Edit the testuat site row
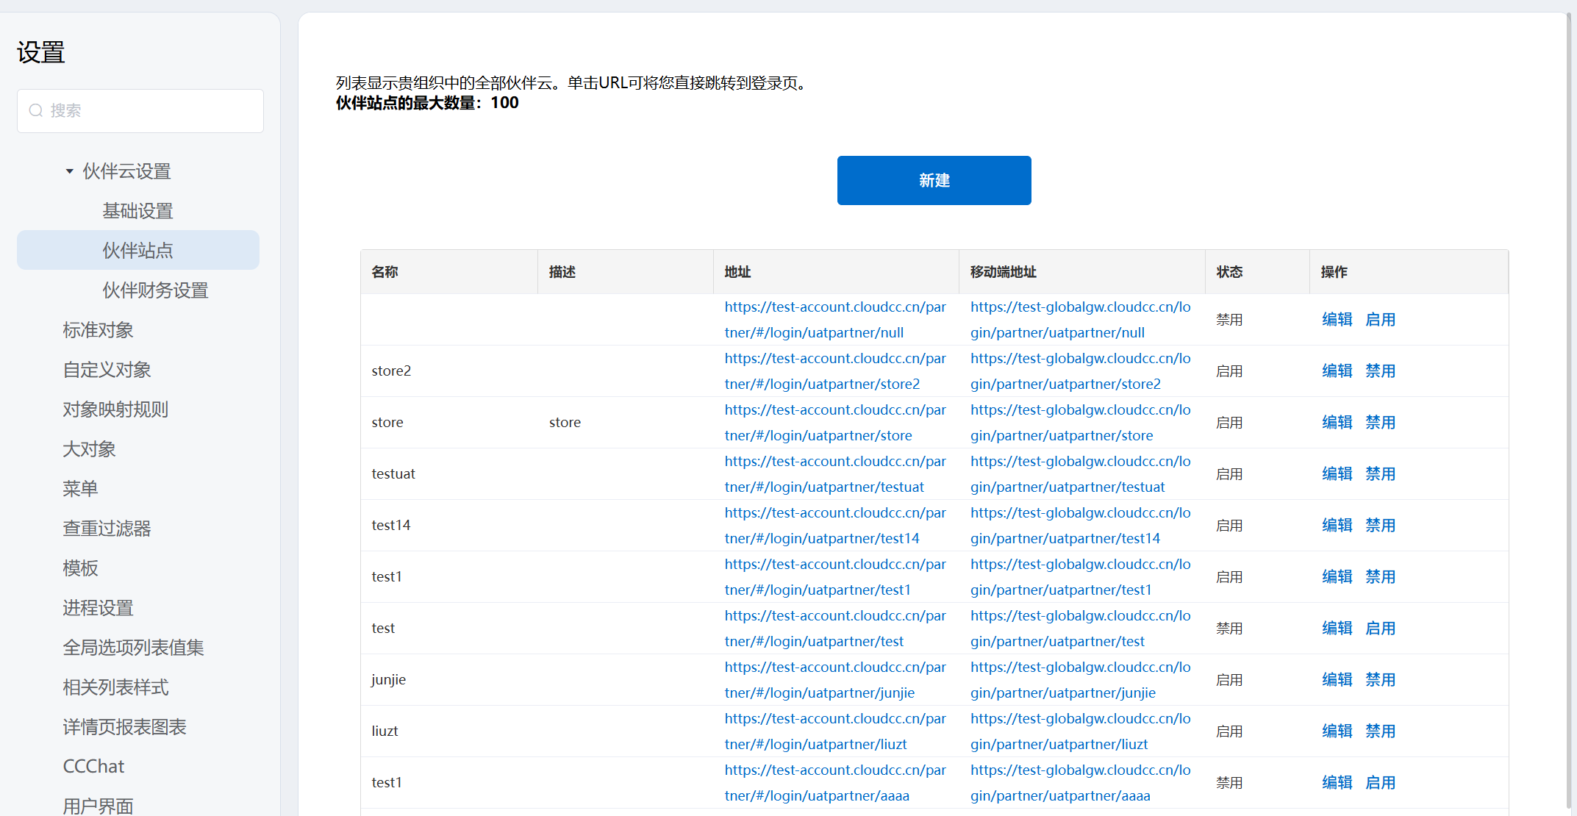1577x816 pixels. [x=1337, y=474]
